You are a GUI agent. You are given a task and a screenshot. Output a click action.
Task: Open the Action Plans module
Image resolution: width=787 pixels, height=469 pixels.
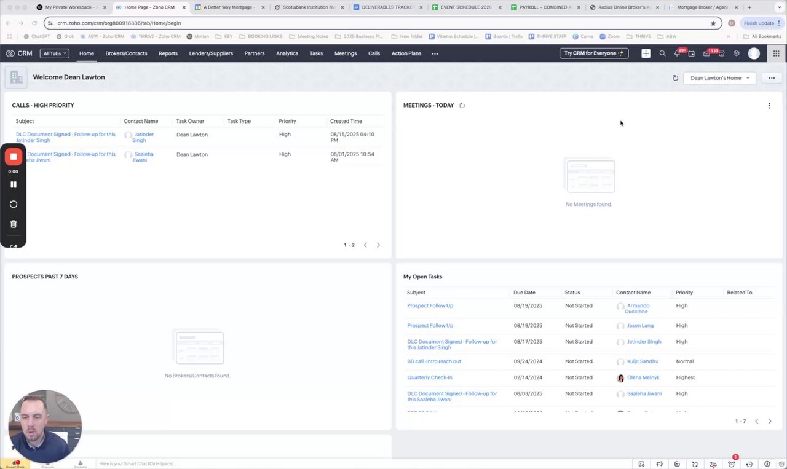point(406,53)
